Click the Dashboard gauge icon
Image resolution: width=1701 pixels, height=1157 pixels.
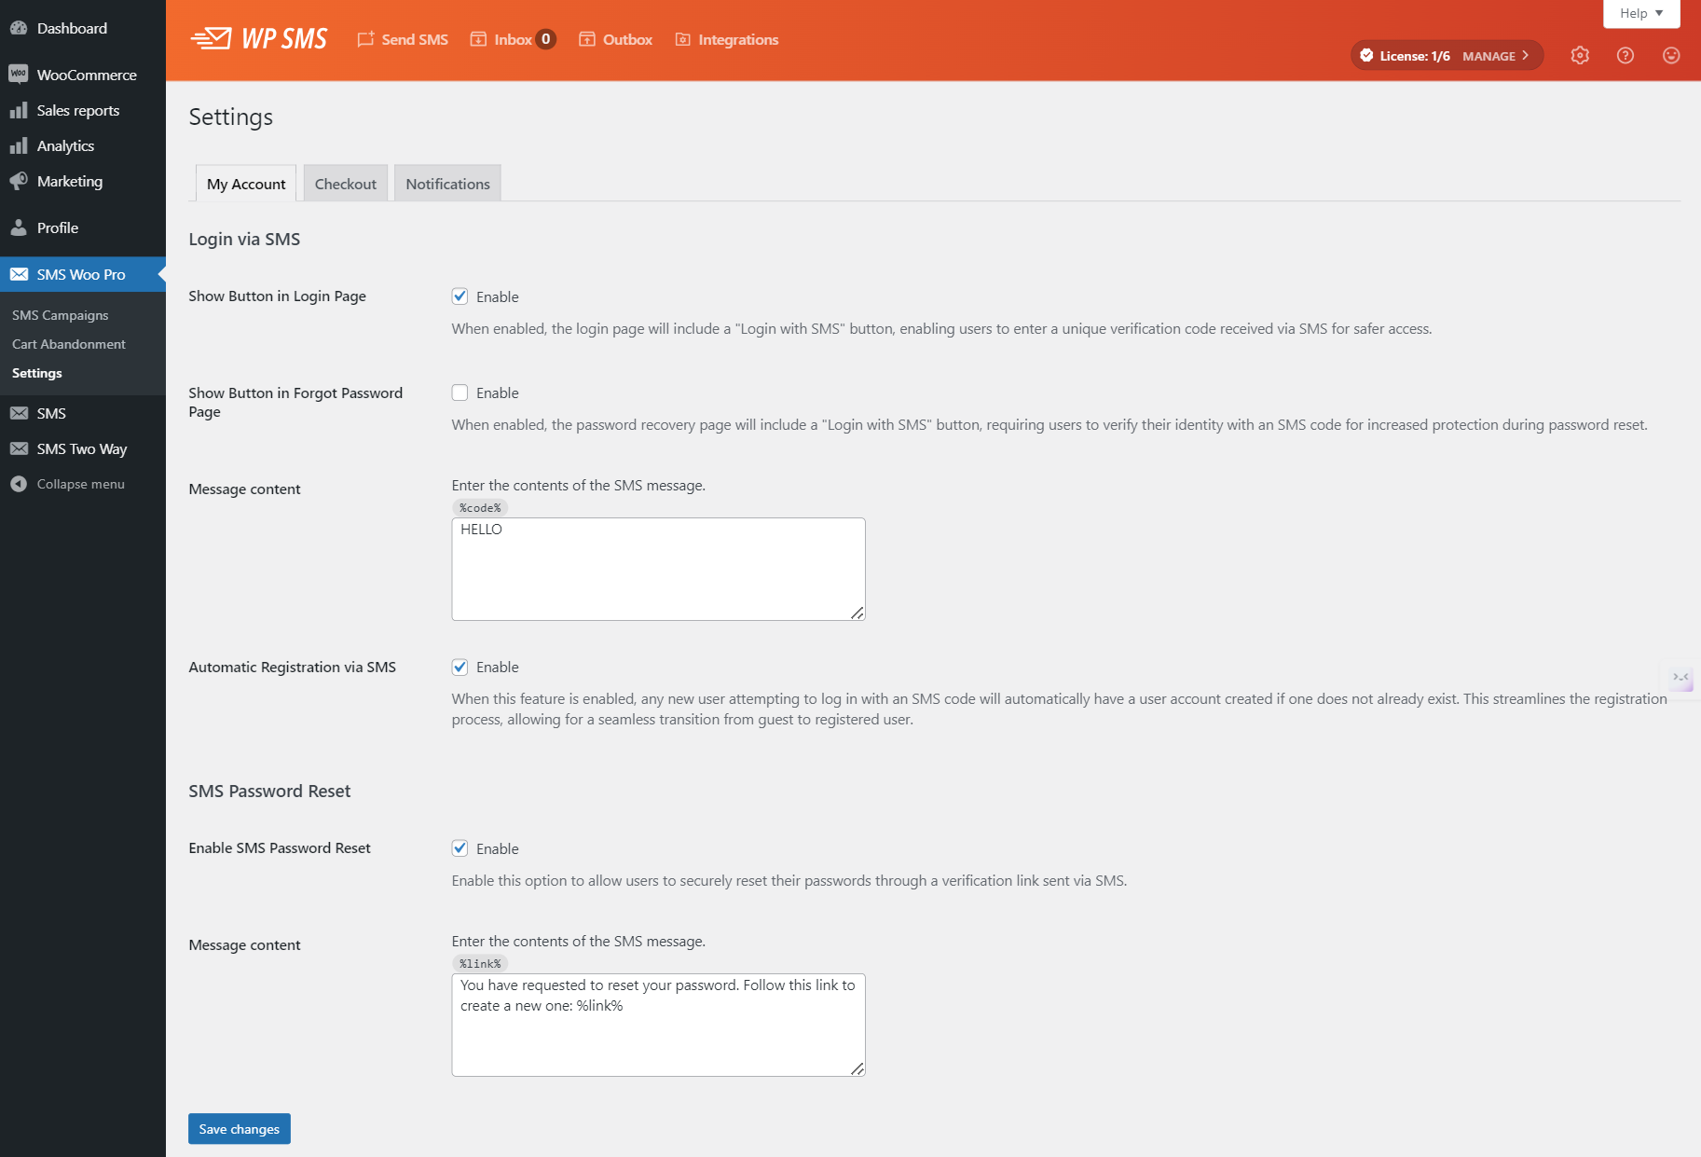(19, 28)
